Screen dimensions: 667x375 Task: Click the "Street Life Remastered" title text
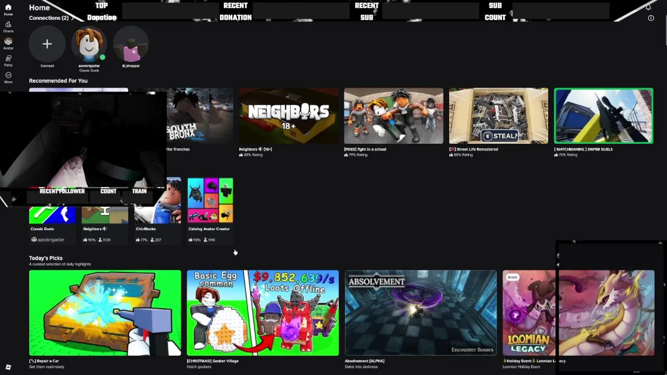pyautogui.click(x=474, y=149)
